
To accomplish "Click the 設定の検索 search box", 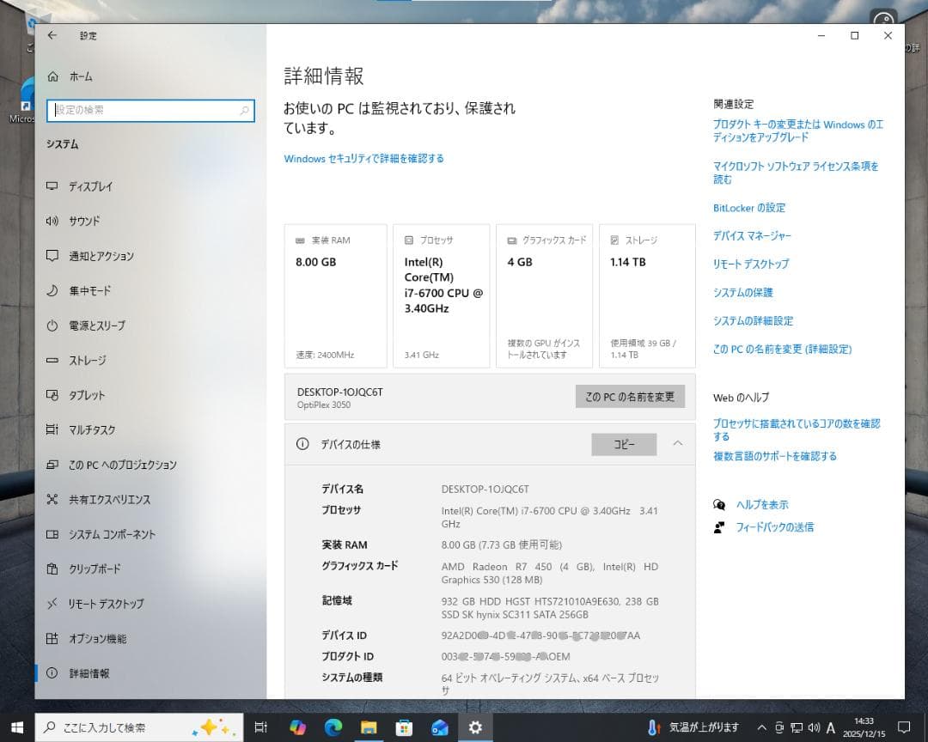I will click(150, 111).
